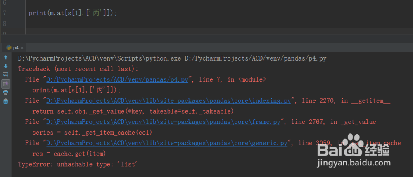Click the python.exe command output line

(x=172, y=58)
